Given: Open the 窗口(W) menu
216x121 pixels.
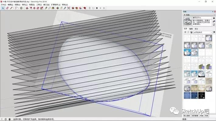Looking at the screenshot, I should coord(47,5).
